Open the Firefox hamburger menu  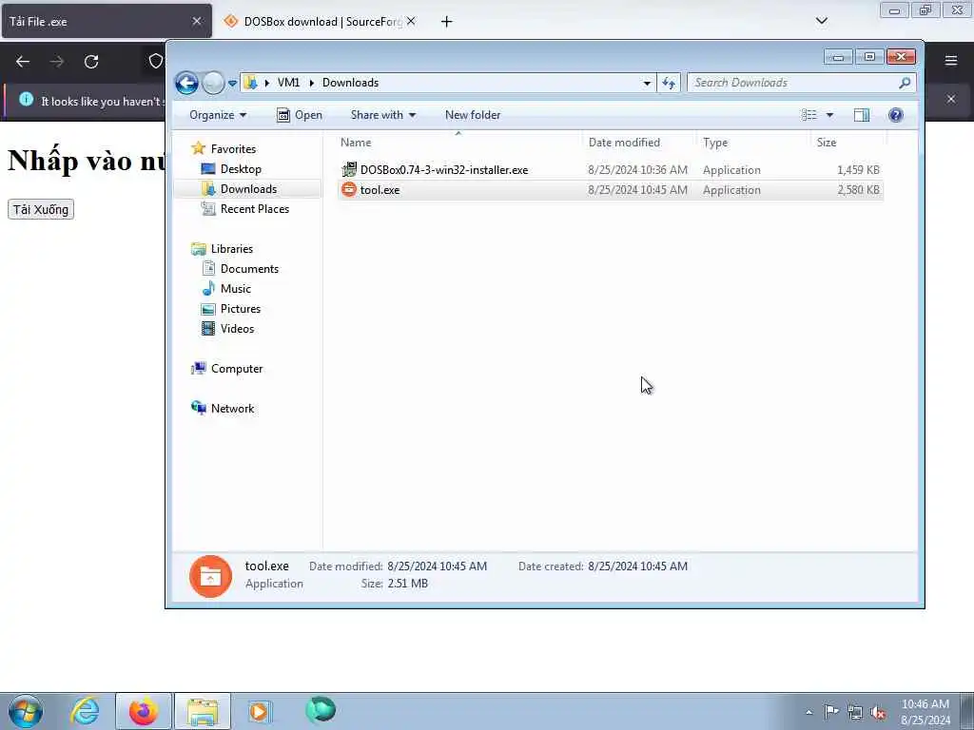point(951,61)
